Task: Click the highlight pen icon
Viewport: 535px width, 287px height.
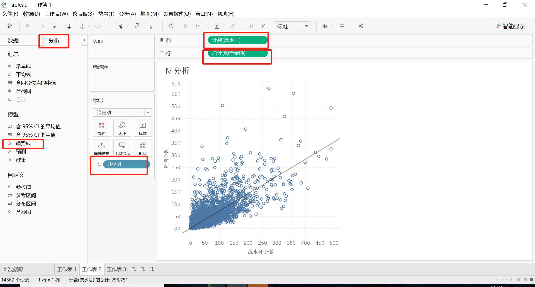Action: tap(217, 26)
